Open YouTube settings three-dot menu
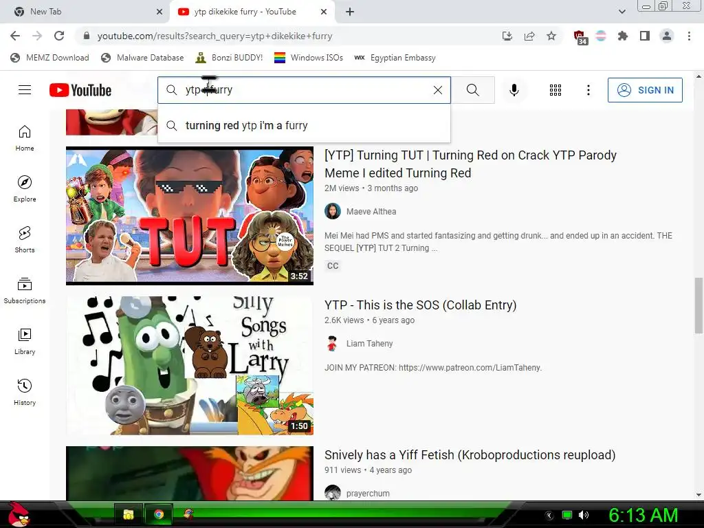 click(588, 90)
